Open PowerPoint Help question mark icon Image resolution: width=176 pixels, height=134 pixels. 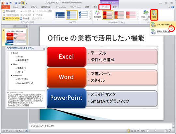[173, 7]
